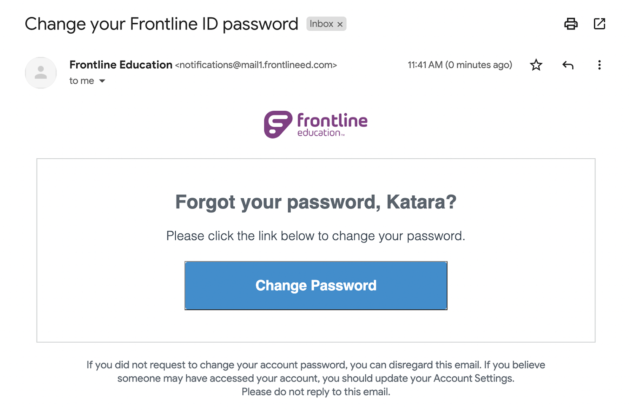632x413 pixels.
Task: Click the 11:41 AM timestamp
Action: point(459,65)
